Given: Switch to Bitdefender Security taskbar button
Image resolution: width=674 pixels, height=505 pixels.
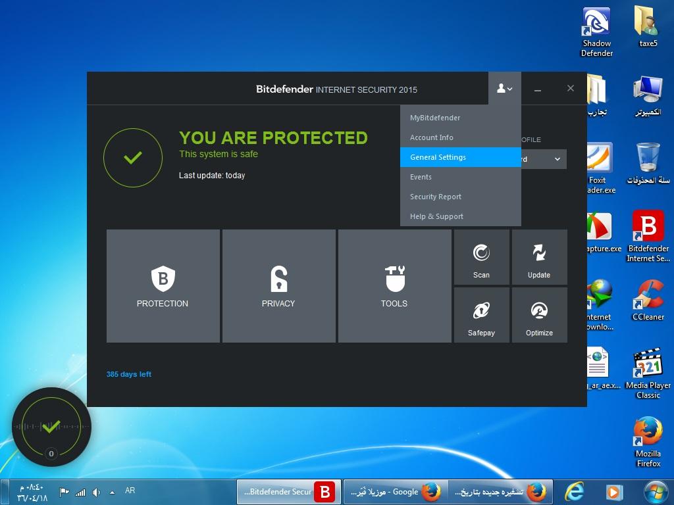Looking at the screenshot, I should pos(289,492).
